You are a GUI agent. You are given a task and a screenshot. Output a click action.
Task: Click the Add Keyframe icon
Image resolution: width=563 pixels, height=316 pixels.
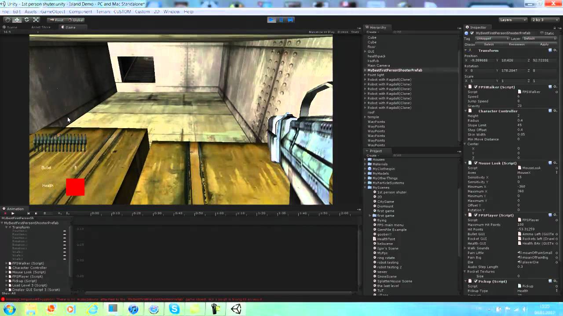point(60,213)
